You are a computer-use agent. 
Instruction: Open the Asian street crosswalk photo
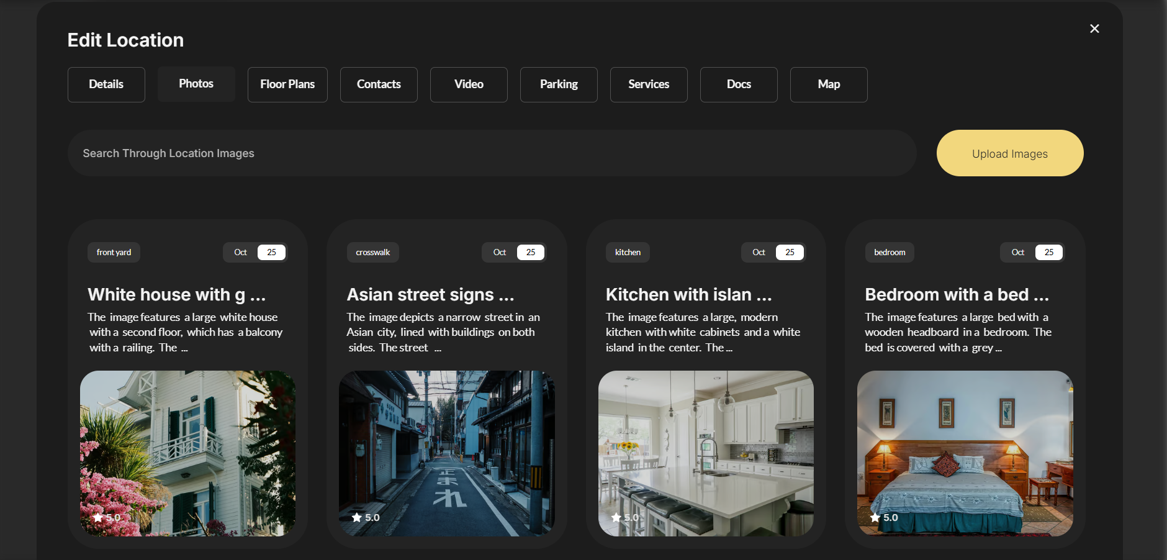tap(446, 453)
